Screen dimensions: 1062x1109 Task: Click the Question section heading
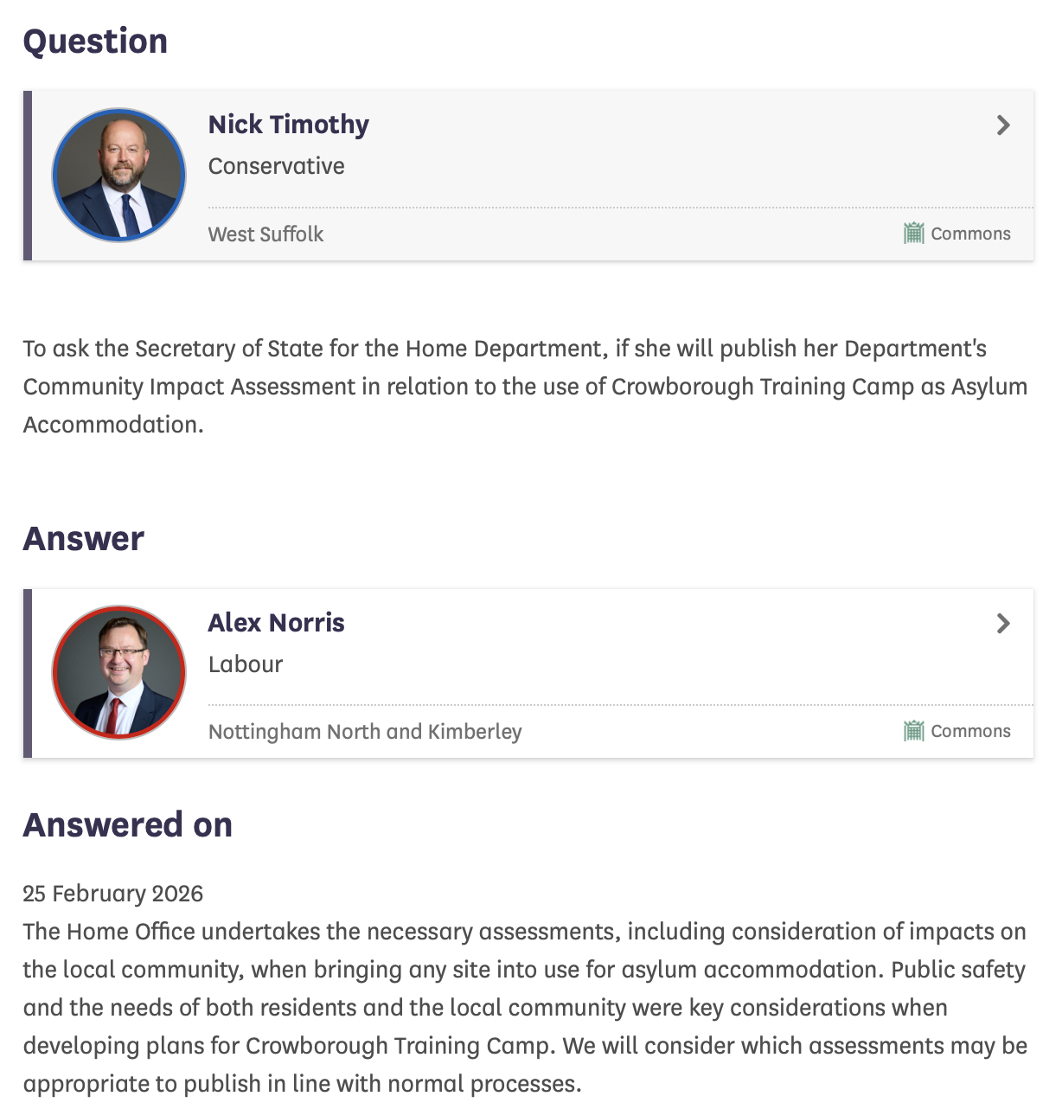pos(95,42)
